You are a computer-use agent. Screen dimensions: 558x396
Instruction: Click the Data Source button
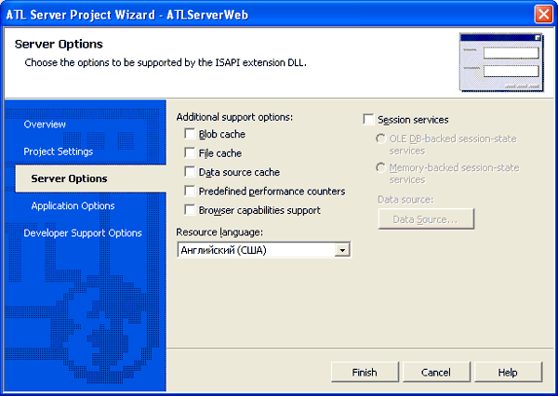point(425,219)
